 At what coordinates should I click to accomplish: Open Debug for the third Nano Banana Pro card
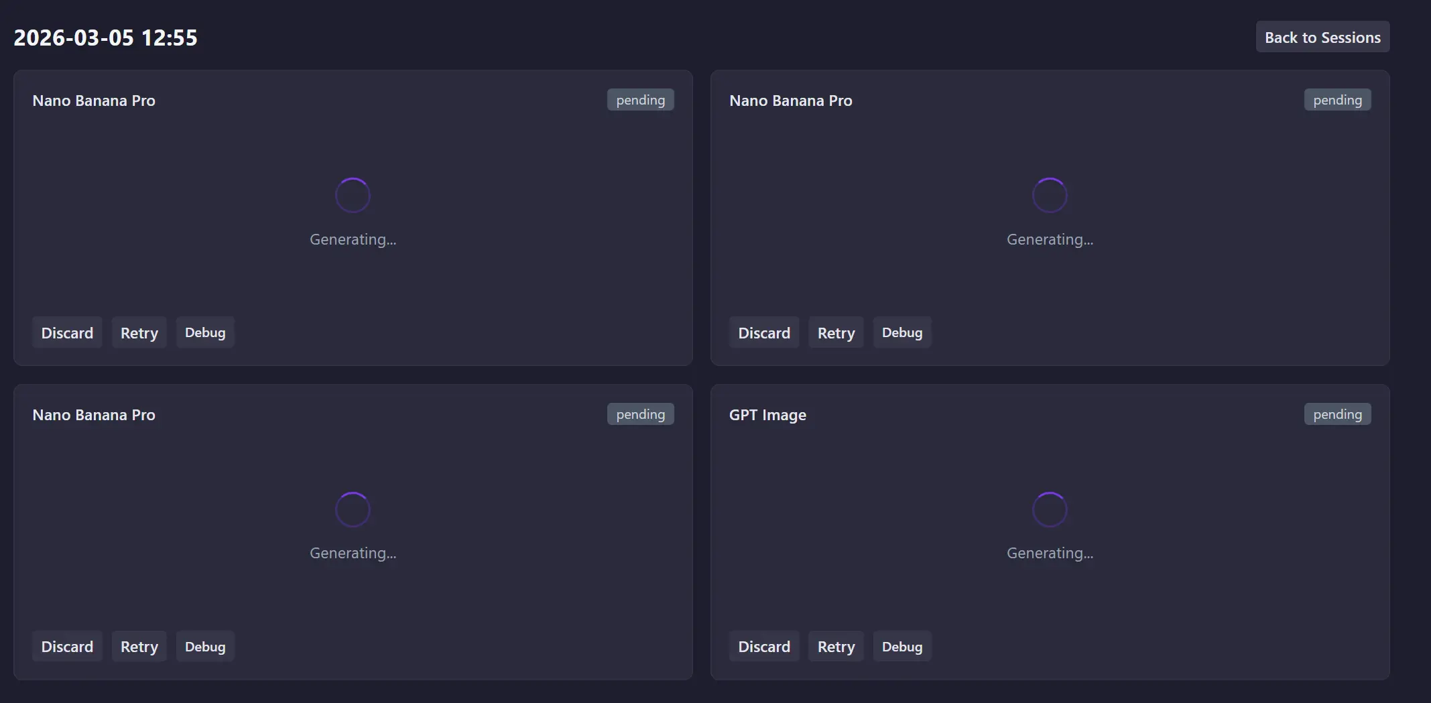pos(204,647)
